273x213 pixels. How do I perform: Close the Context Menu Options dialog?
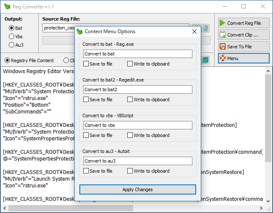click(x=194, y=32)
